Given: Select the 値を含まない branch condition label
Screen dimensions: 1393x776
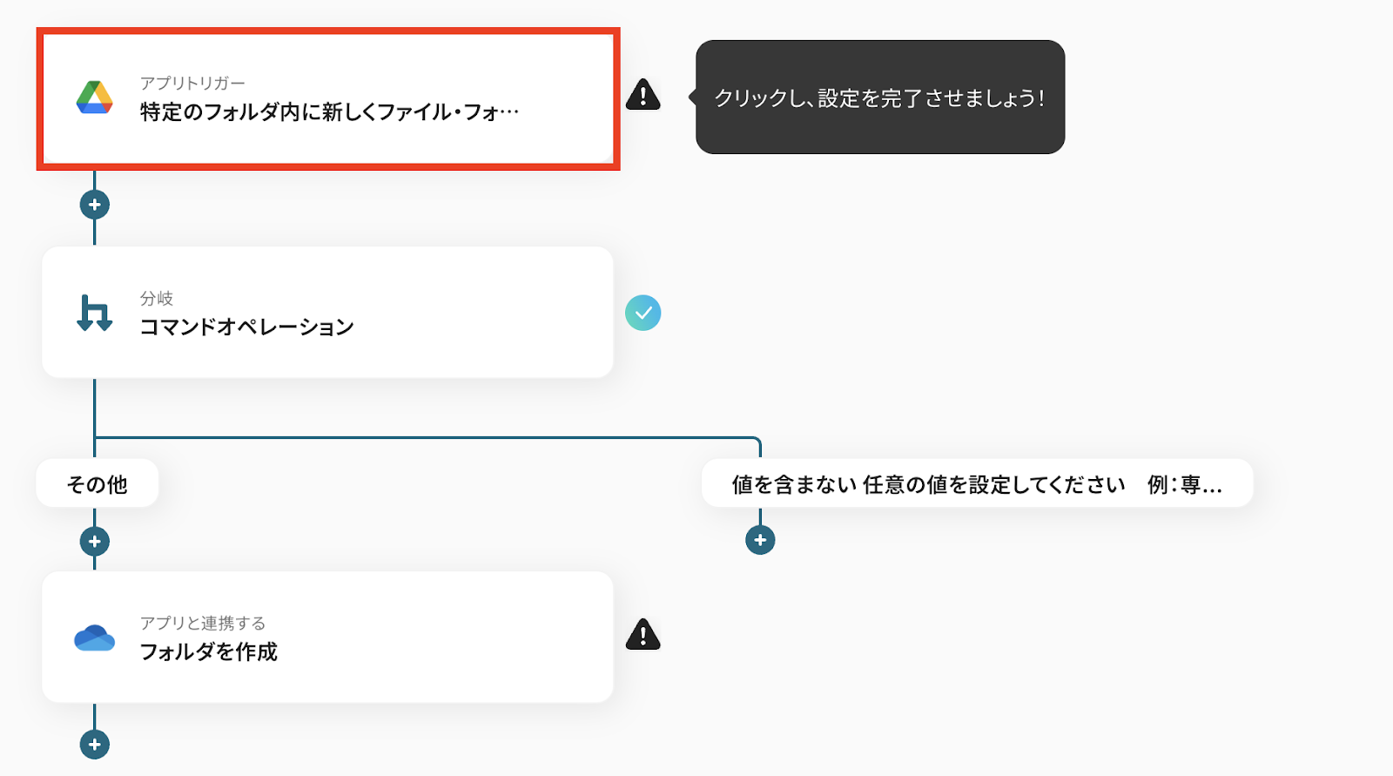Looking at the screenshot, I should (x=976, y=484).
